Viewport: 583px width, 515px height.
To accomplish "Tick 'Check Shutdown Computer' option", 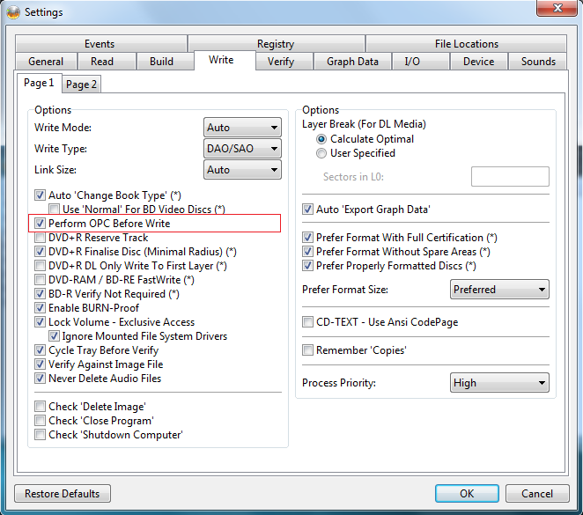I will pyautogui.click(x=41, y=435).
